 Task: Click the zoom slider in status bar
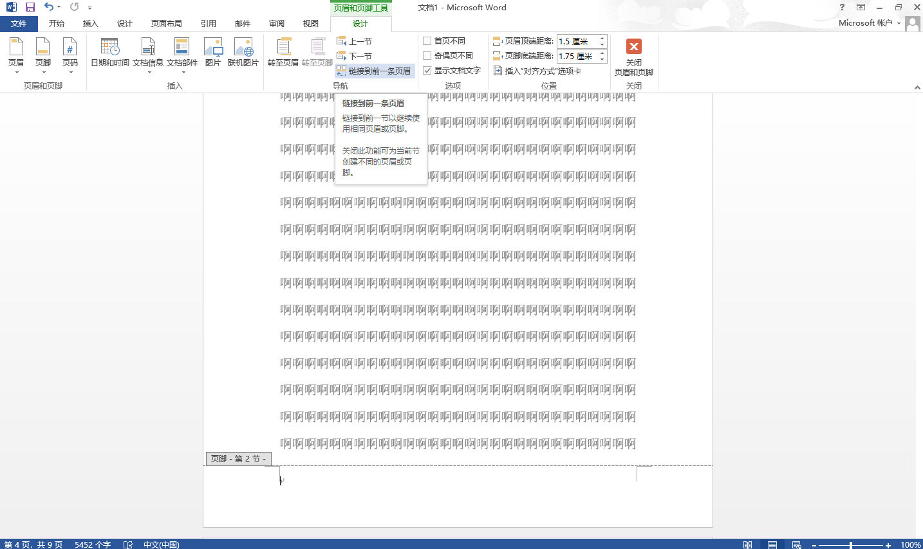(x=850, y=545)
